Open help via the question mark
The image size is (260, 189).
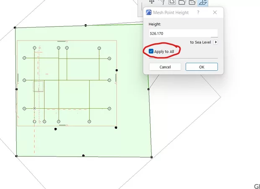[198, 13]
